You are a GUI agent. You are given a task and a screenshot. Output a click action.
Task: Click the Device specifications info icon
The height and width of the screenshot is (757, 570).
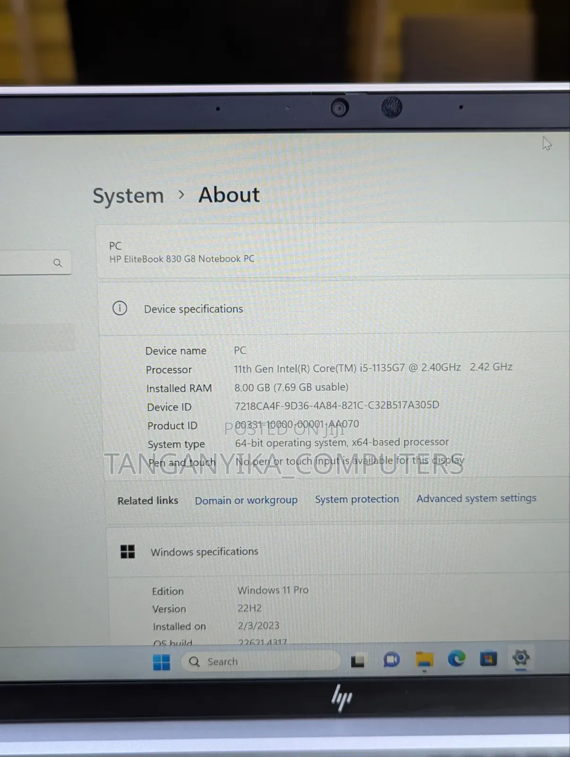[x=120, y=308]
